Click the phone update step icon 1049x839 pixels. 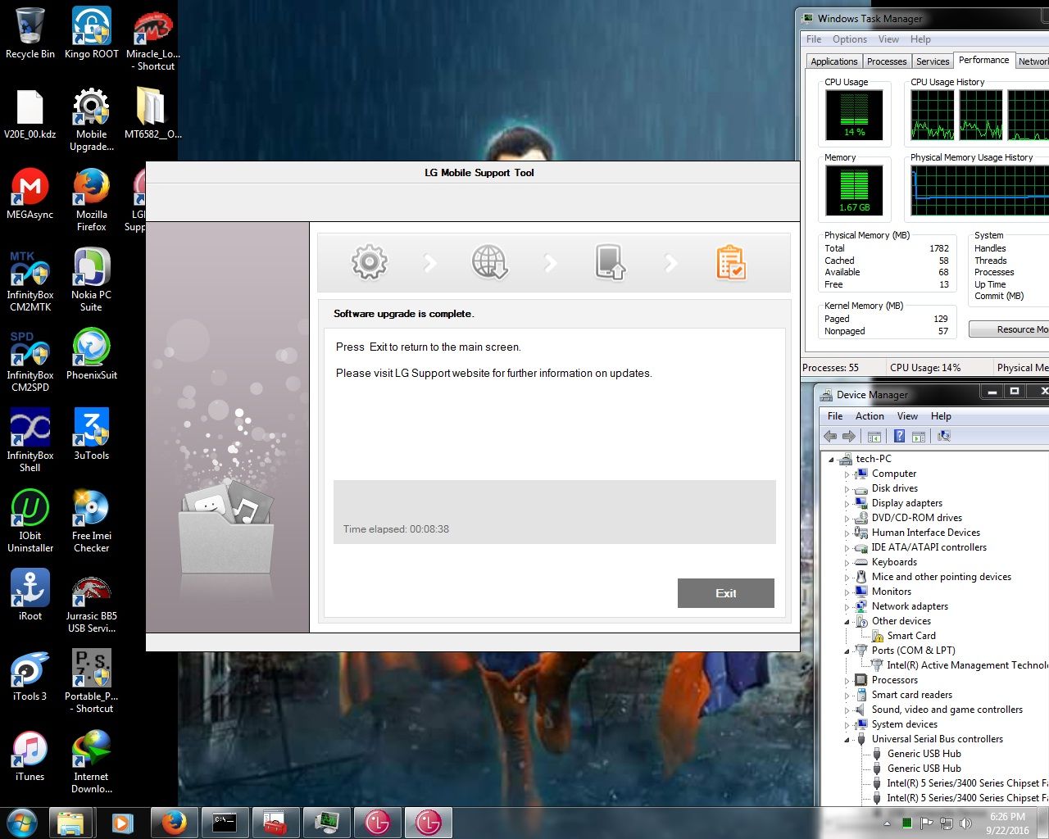point(610,262)
